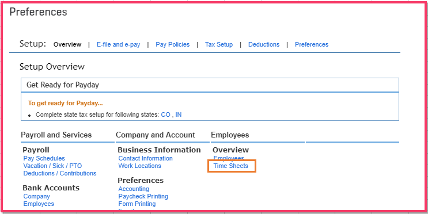Click the CO state tax setup link
This screenshot has height=214, width=428.
pos(165,114)
